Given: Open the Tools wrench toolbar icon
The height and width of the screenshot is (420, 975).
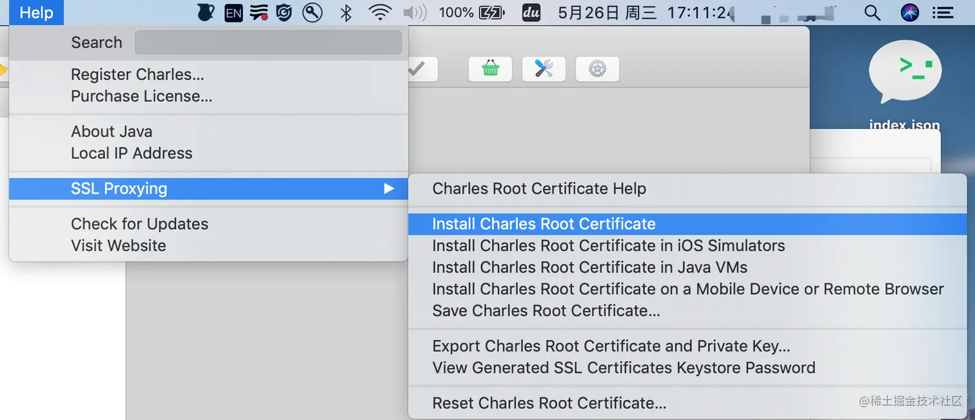Looking at the screenshot, I should pos(544,69).
